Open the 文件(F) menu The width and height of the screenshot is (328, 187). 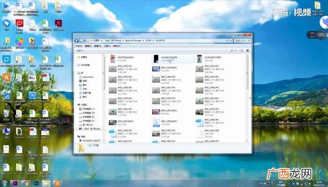[79, 46]
